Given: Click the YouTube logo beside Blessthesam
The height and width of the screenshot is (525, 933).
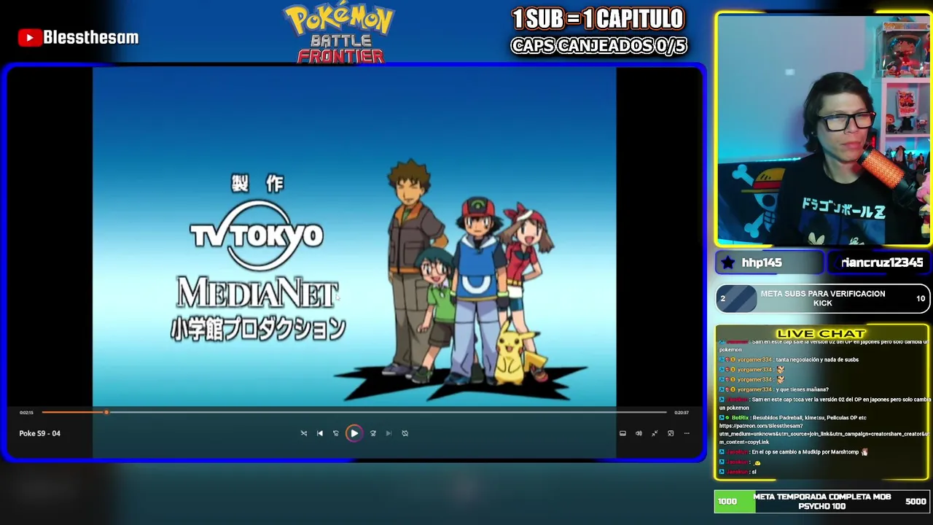Looking at the screenshot, I should 29,38.
